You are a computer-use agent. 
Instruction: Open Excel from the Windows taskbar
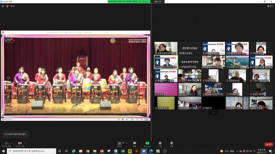point(123,151)
